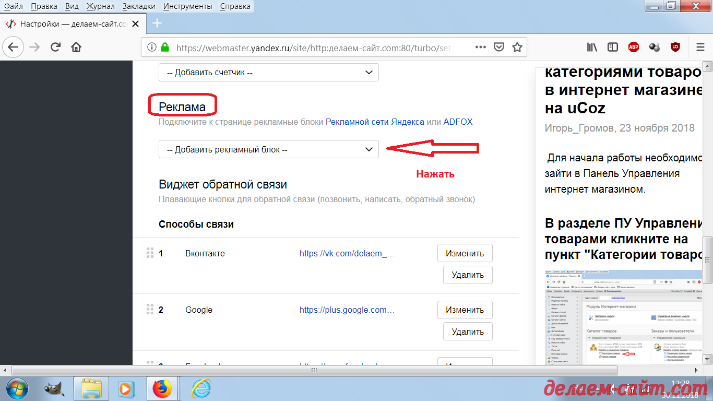Open the Справка menu
Image resolution: width=713 pixels, height=401 pixels.
click(235, 6)
